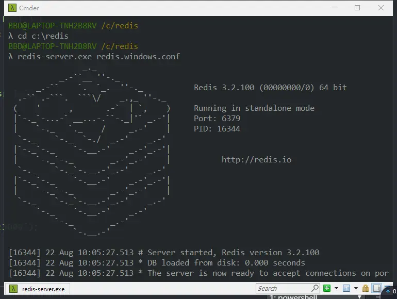Screen dimensions: 397x299
Task: Open powershell terminal dropdown in background window
Action: (315, 297)
